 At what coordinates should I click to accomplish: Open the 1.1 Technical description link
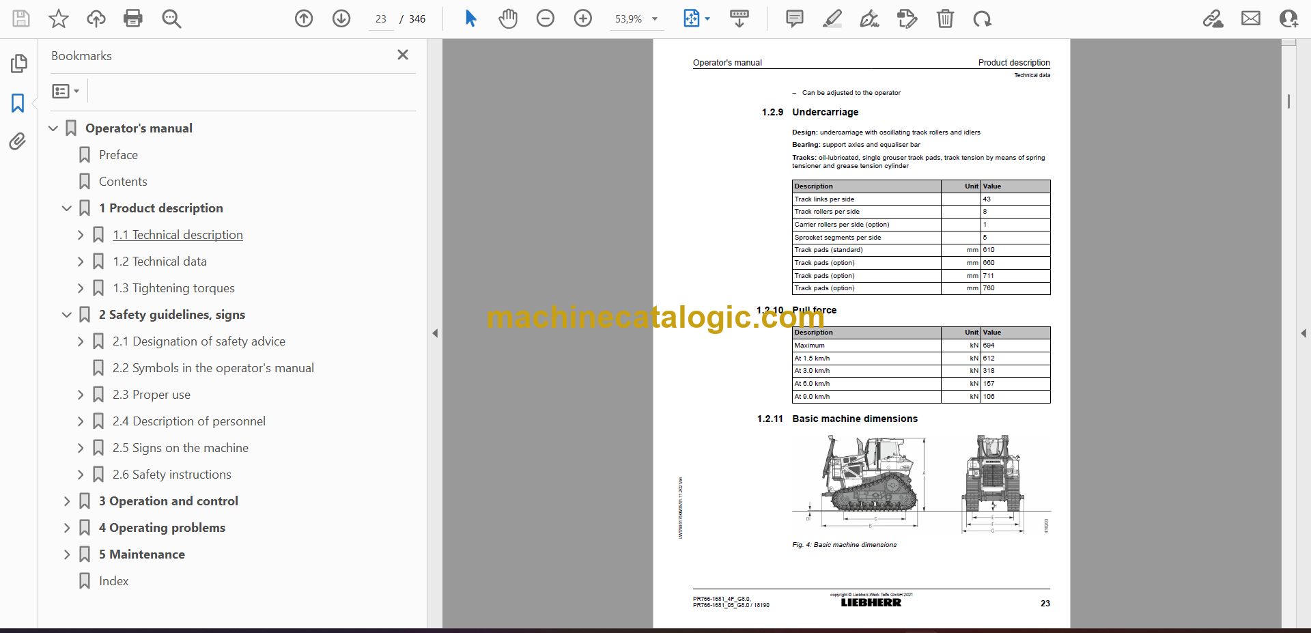click(x=178, y=235)
